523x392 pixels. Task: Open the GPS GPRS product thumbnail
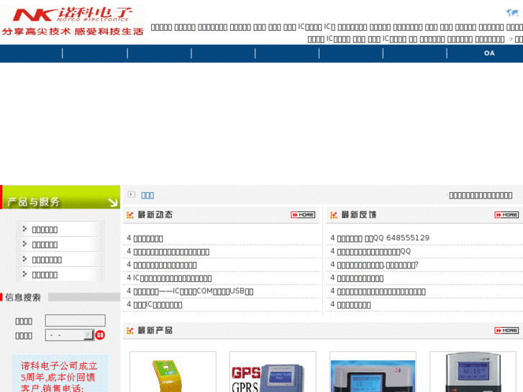[x=273, y=372]
